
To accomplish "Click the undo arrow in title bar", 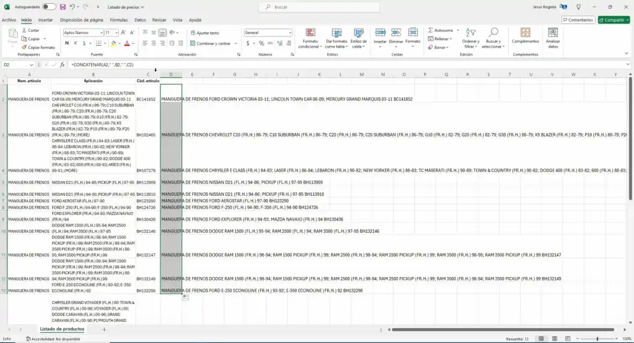I will click(72, 7).
